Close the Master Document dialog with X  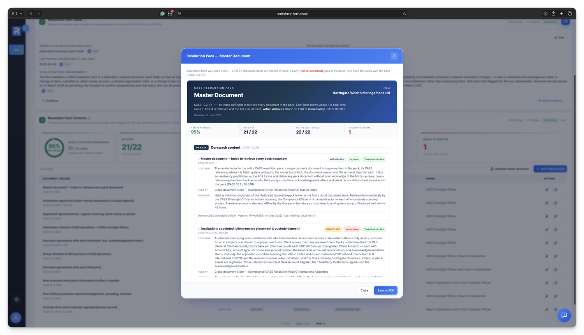click(394, 56)
